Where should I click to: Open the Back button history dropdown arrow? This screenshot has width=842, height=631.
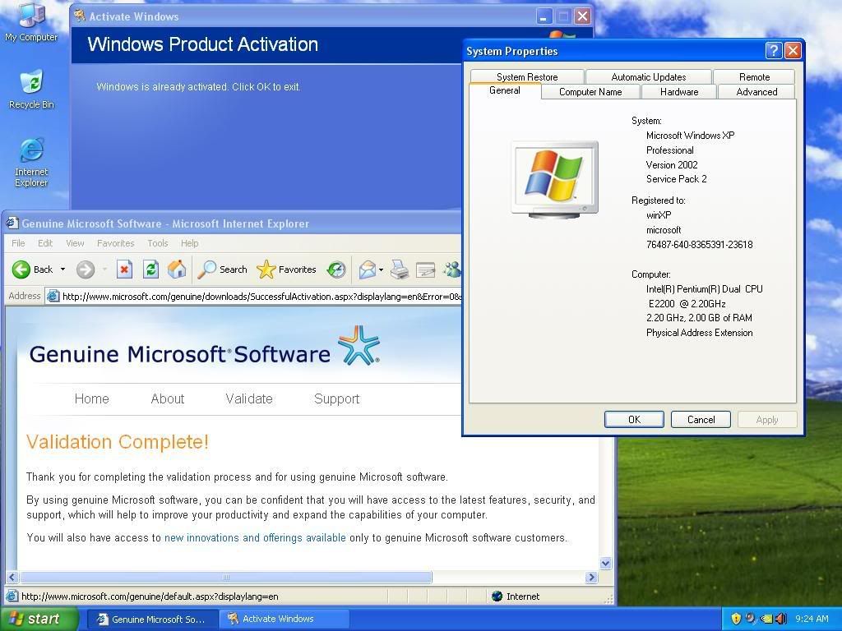62,269
